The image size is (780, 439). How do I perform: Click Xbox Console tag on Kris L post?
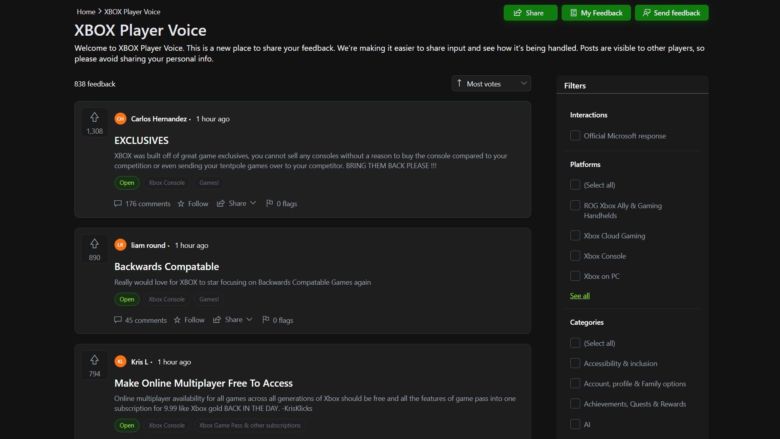166,426
